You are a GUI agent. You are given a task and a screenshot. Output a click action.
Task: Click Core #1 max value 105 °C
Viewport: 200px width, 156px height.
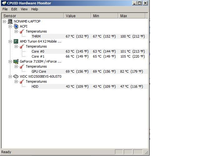pyautogui.click(x=132, y=56)
